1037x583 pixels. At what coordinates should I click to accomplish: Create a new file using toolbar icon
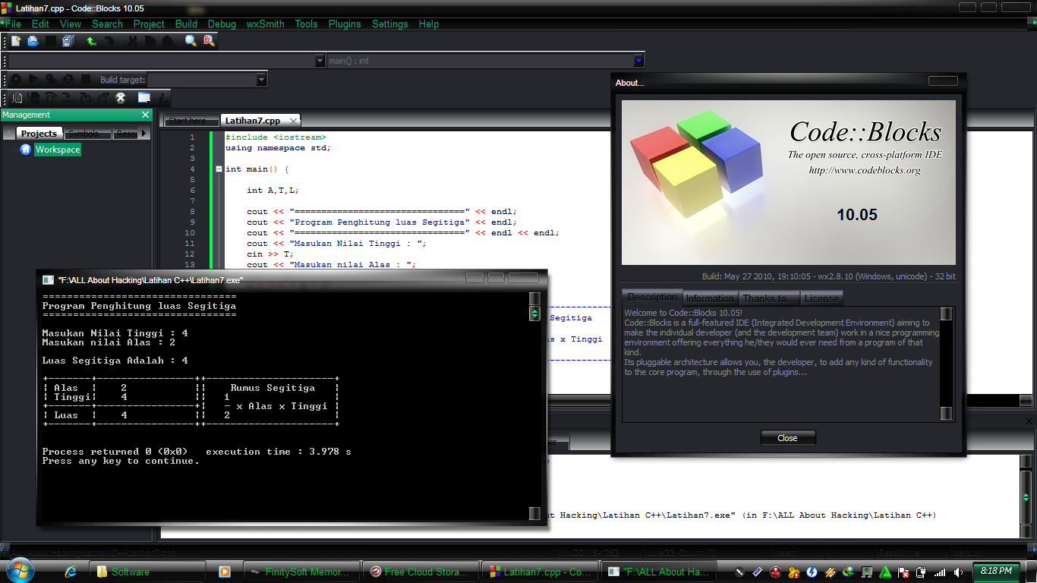click(x=16, y=40)
